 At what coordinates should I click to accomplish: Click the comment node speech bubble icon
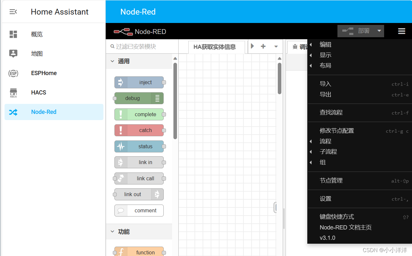click(121, 210)
